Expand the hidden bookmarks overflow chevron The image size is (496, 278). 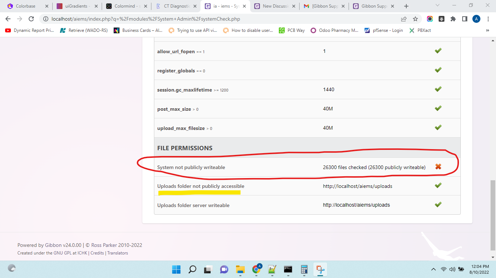pos(487,30)
